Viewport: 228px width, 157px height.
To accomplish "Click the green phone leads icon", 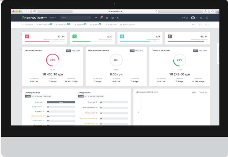I will [x=75, y=36].
